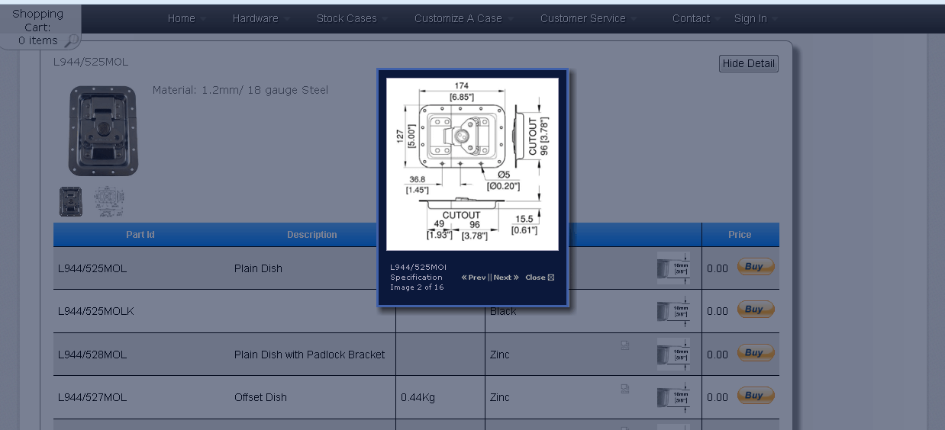945x430 pixels.
Task: Open the Customer Service menu
Action: (x=582, y=18)
